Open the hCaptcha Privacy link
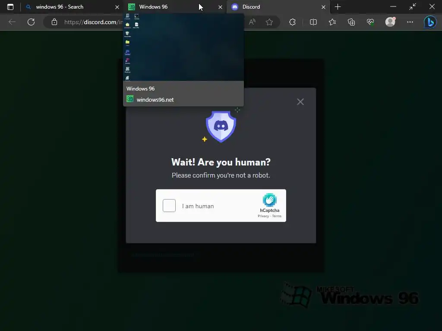 (263, 216)
